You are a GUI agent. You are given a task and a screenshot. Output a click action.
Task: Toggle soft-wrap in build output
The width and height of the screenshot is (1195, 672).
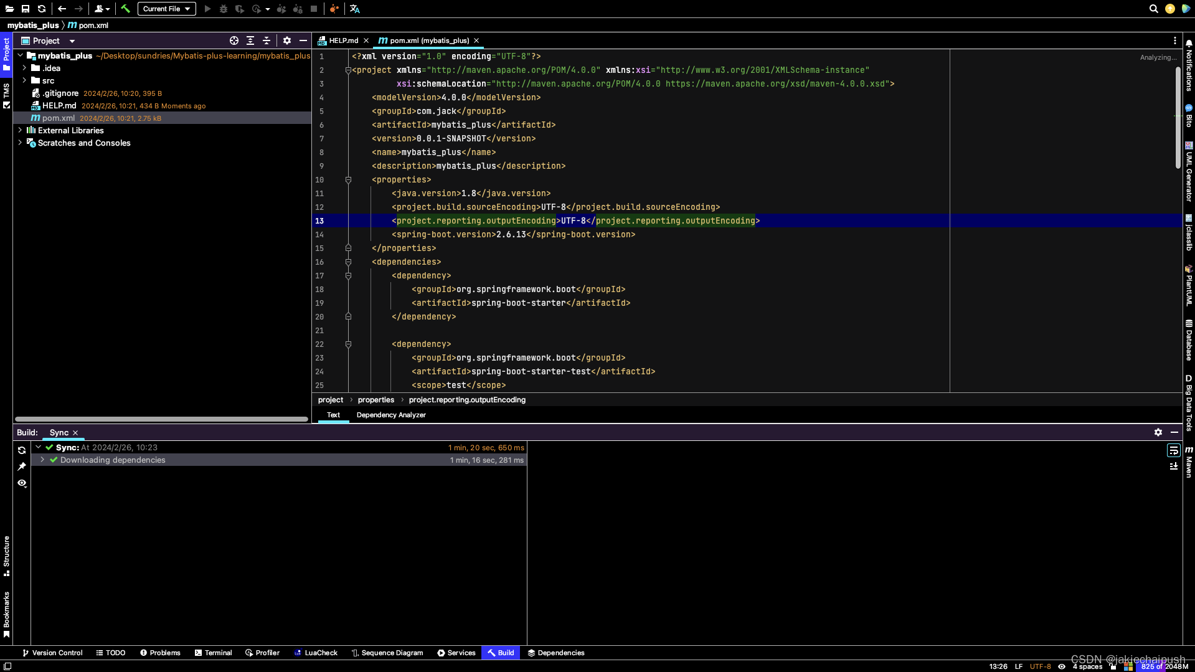[x=1173, y=450]
